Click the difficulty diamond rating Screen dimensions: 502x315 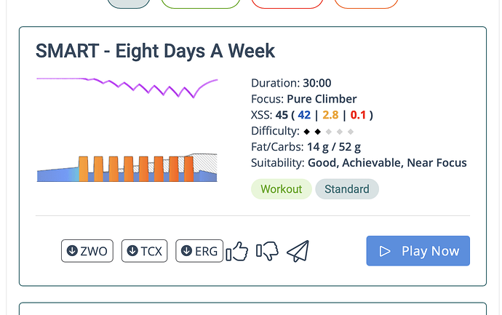click(328, 132)
